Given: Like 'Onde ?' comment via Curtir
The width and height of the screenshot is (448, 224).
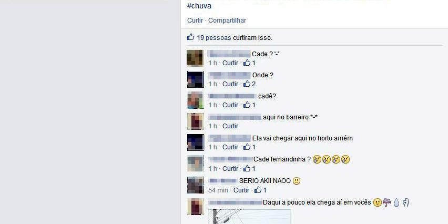Looking at the screenshot, I should coord(230,84).
